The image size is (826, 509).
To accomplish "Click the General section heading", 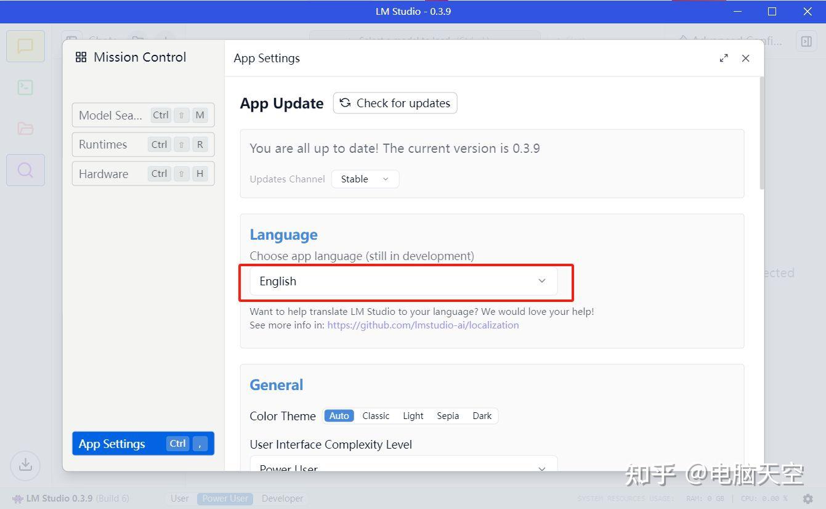I will point(277,385).
